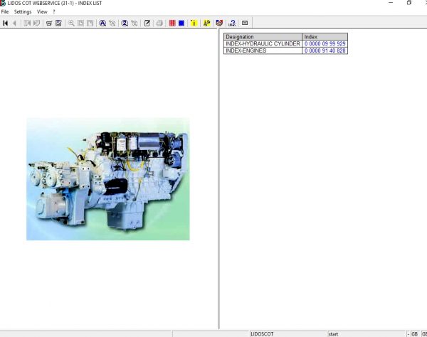Screen dimensions: 427x337
Task: Click the previous page arrow icon
Action: tap(15, 23)
